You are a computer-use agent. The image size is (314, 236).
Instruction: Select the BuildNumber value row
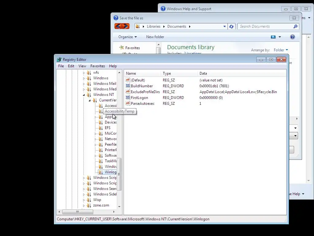tap(205, 86)
